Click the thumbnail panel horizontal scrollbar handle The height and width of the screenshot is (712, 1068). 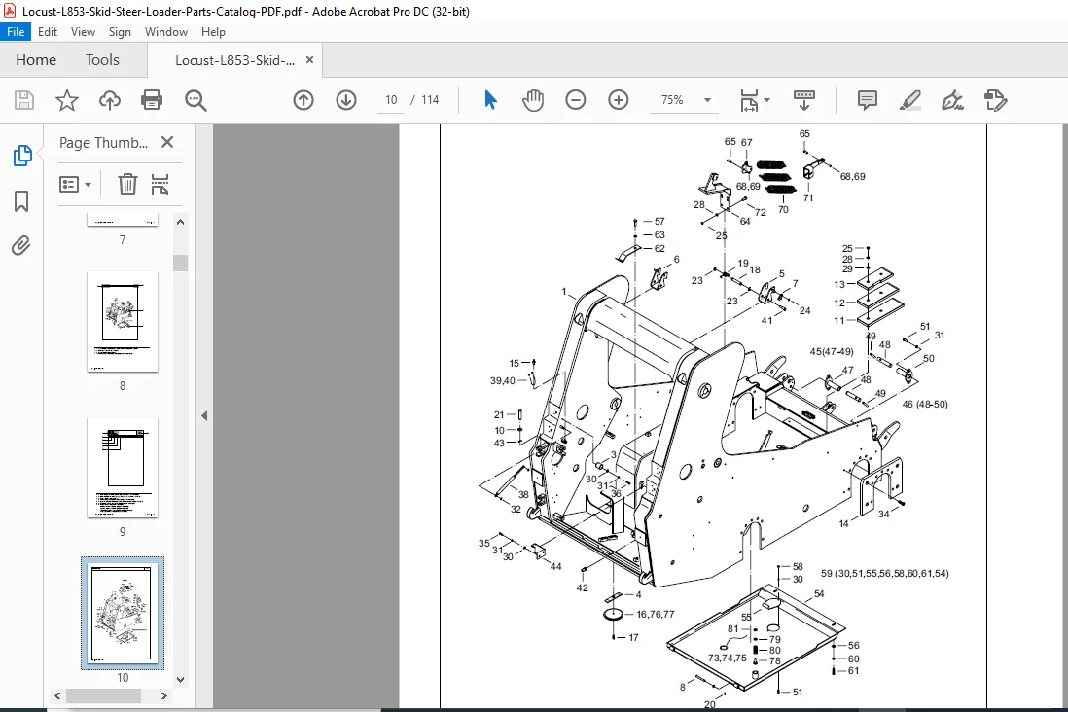tap(103, 695)
